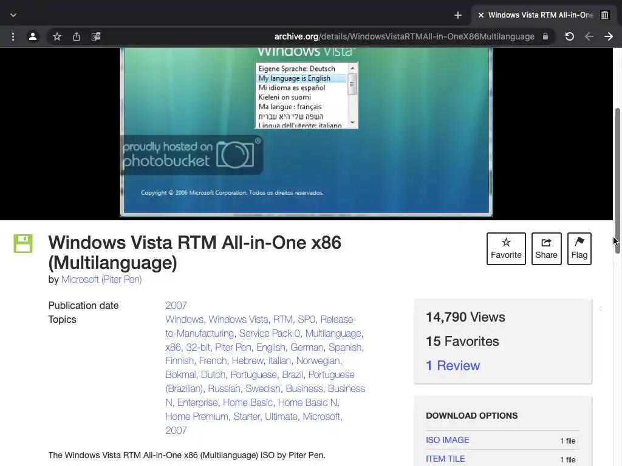Open the Starter topic link
622x466 pixels.
click(x=247, y=416)
